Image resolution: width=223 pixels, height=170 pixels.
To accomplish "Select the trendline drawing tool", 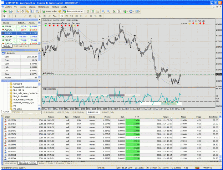I will [x=25, y=16].
